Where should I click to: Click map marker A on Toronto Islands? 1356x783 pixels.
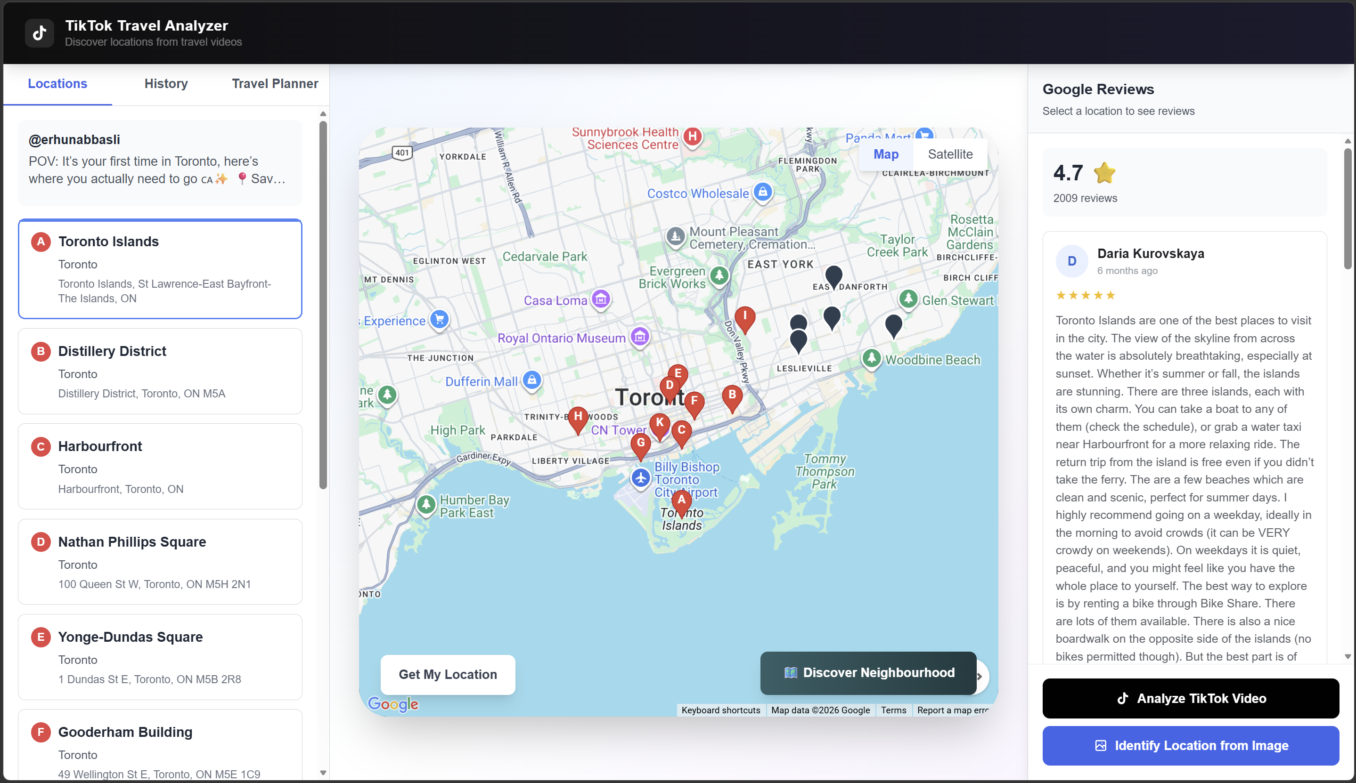(681, 500)
